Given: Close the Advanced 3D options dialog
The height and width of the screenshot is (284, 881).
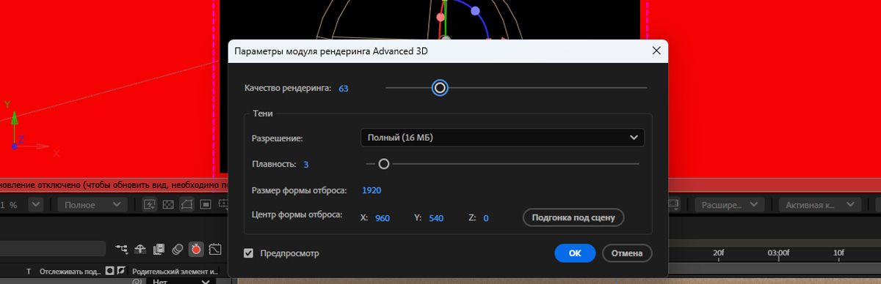Looking at the screenshot, I should pos(656,51).
